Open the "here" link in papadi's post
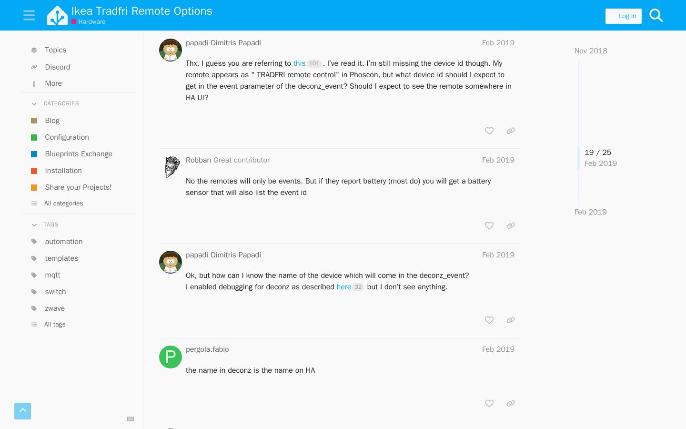 coord(344,287)
